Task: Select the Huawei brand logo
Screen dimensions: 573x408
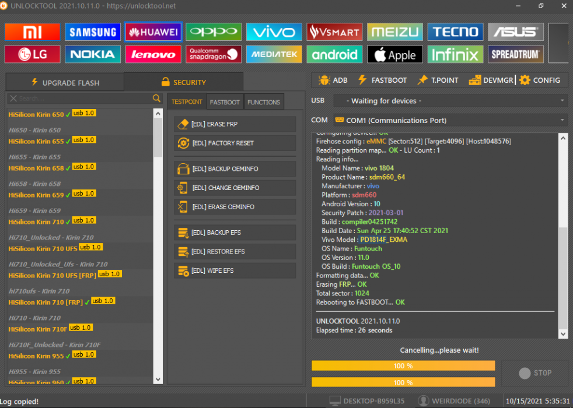Action: pos(153,32)
